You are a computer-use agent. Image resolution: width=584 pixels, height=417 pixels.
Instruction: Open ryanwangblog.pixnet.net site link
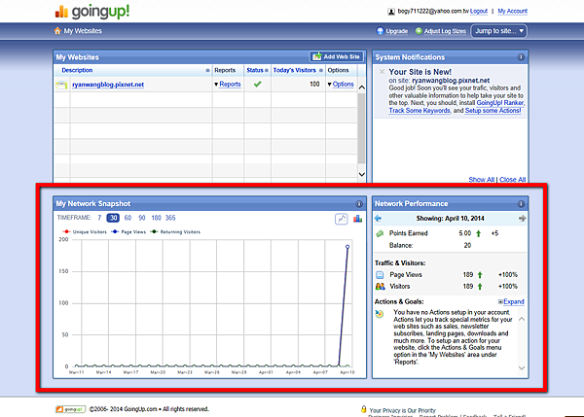[108, 85]
